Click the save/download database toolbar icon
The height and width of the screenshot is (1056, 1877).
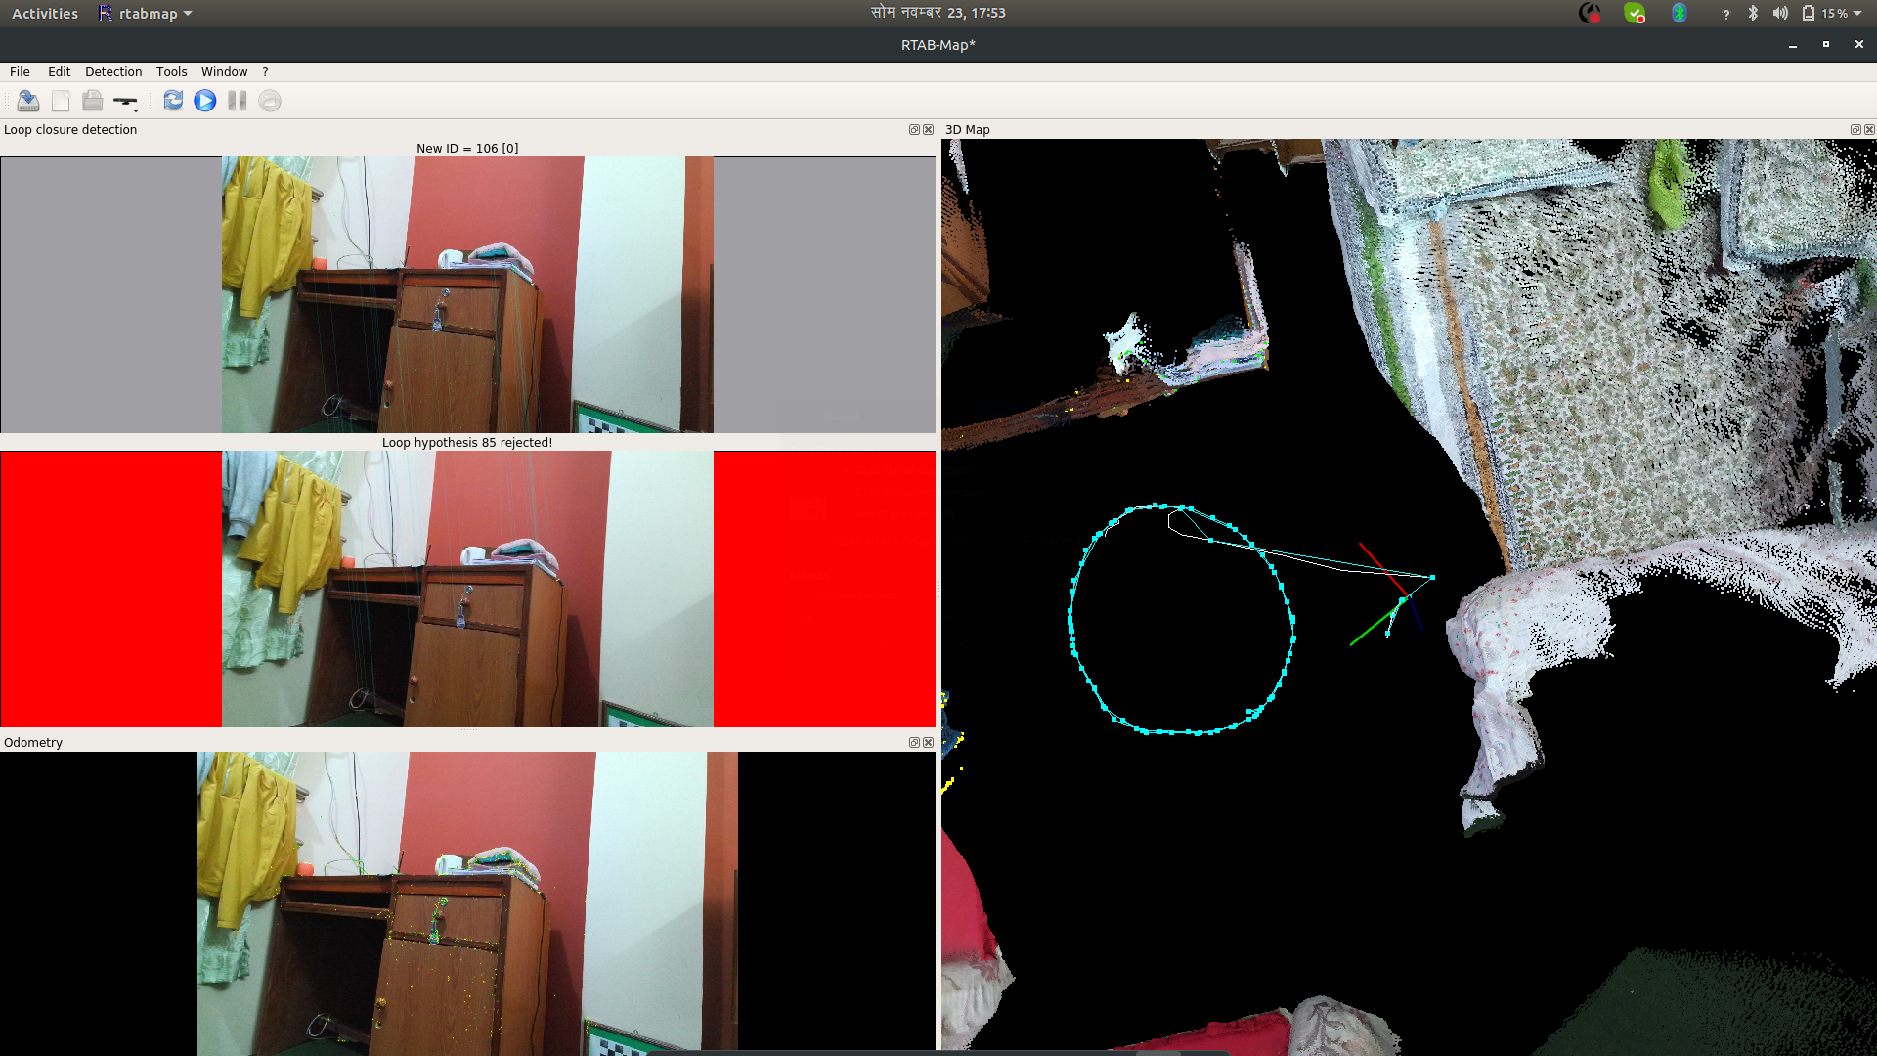pyautogui.click(x=28, y=101)
